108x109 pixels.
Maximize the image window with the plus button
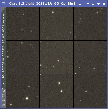(x=98, y=4)
